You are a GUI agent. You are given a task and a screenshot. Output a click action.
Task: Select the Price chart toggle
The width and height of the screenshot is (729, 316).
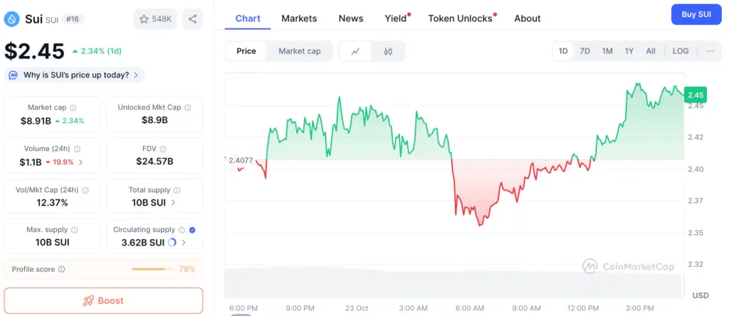tap(246, 51)
